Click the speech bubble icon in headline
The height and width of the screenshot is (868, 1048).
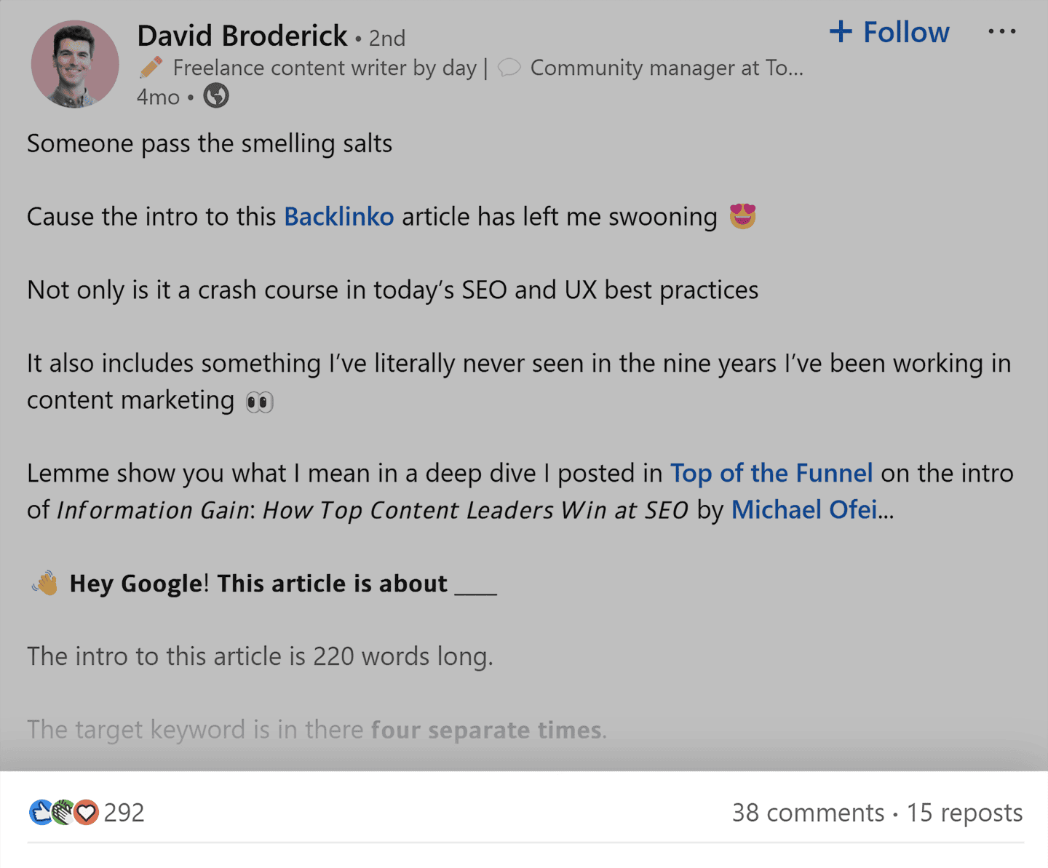(x=509, y=68)
